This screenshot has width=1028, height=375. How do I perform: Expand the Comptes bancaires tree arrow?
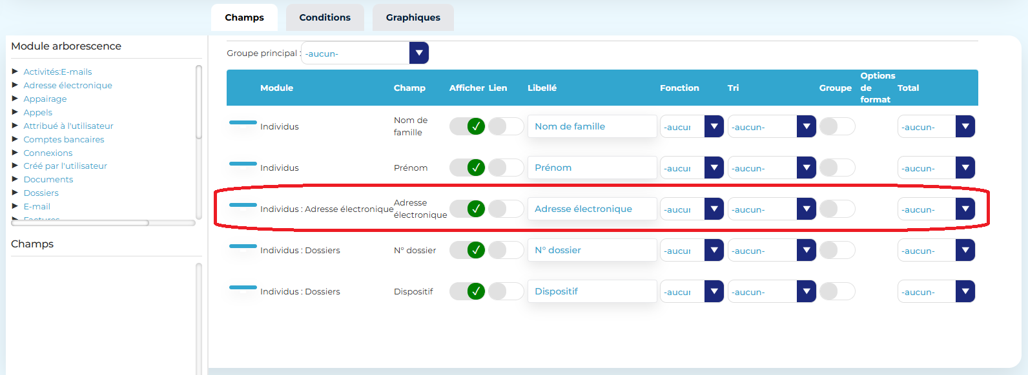tap(15, 139)
